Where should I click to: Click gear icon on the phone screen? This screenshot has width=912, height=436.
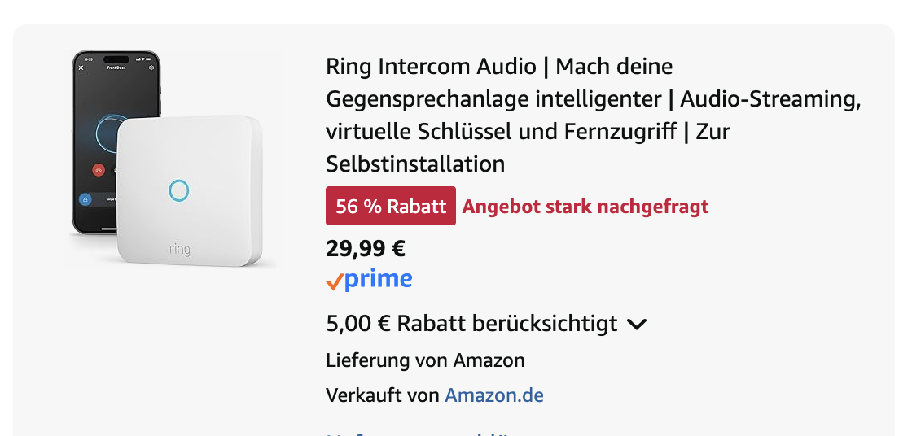pos(151,68)
